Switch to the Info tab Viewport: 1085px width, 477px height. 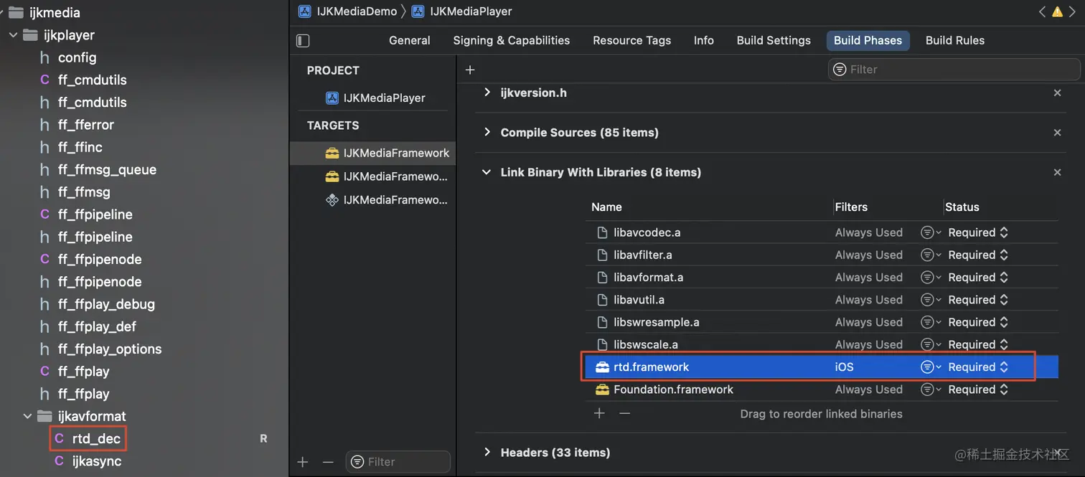coord(704,40)
